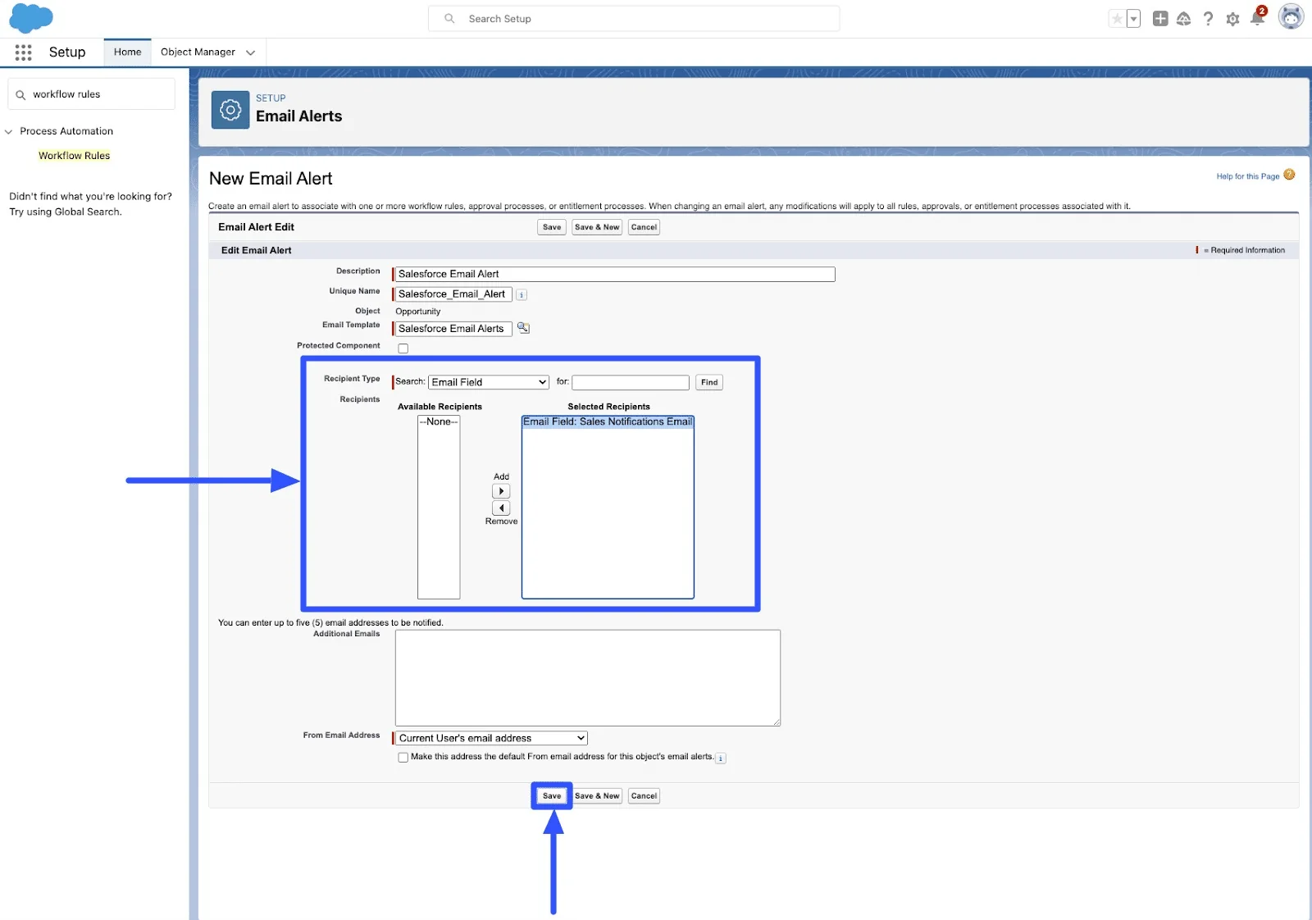The width and height of the screenshot is (1312, 920).
Task: Open Help for this Page link
Action: point(1247,176)
